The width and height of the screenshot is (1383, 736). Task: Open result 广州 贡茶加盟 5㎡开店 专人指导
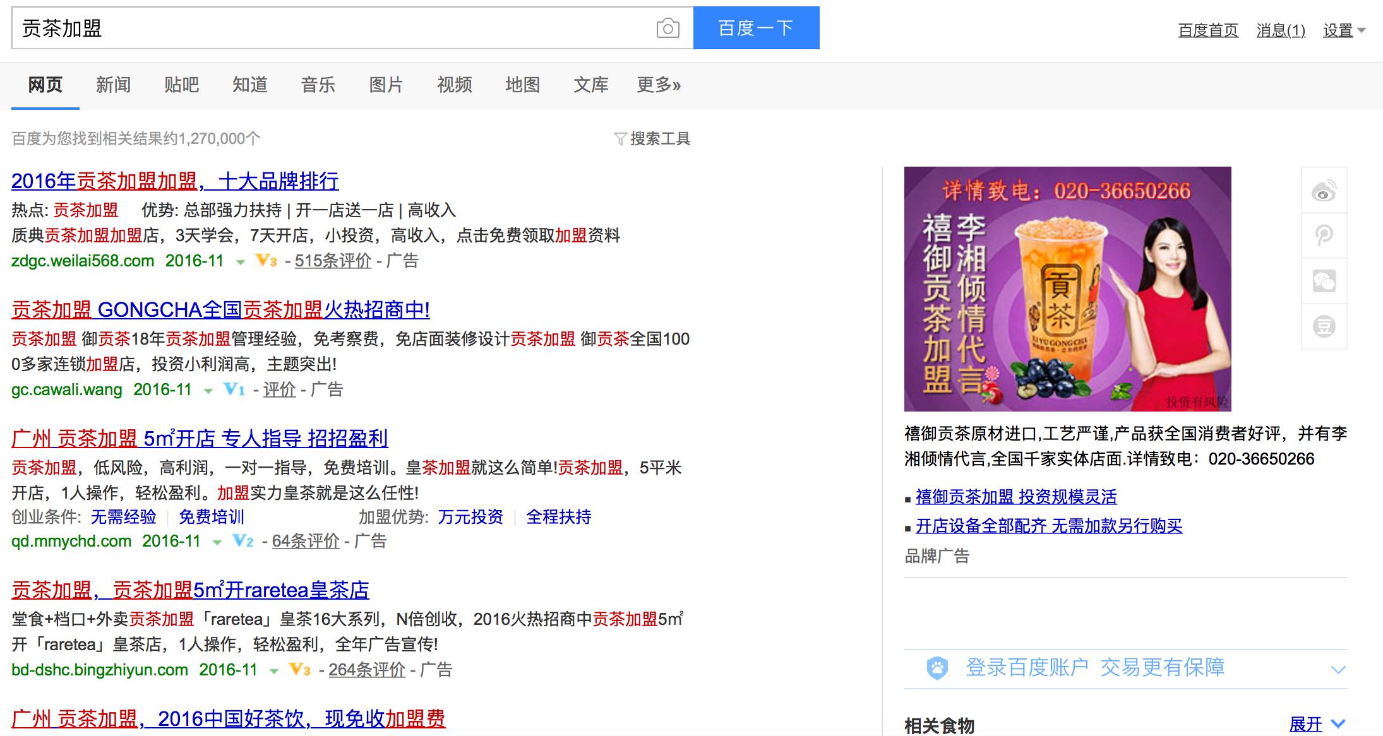[200, 438]
